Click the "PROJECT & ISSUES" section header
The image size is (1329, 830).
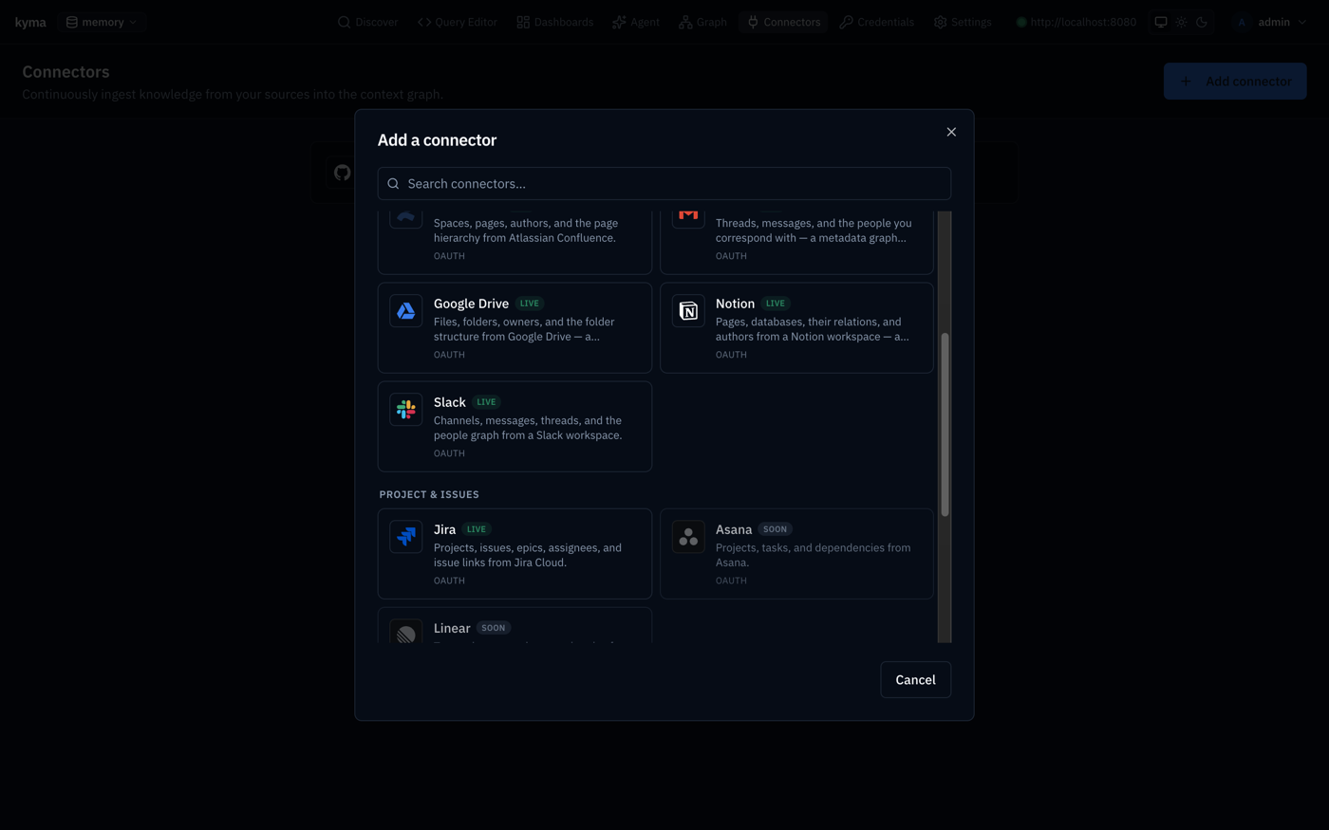point(429,494)
